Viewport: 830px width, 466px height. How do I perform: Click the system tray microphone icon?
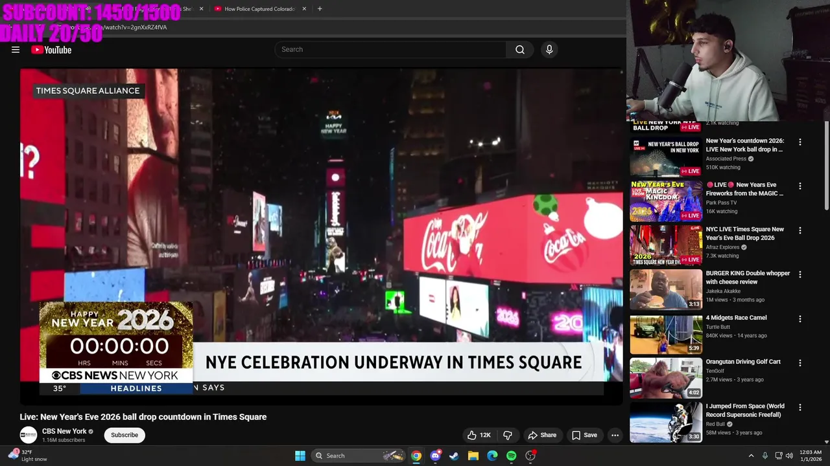[765, 456]
